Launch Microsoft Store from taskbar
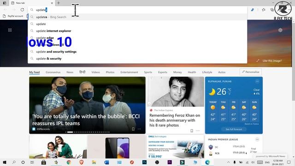The height and width of the screenshot is (166, 295). [x=44, y=162]
